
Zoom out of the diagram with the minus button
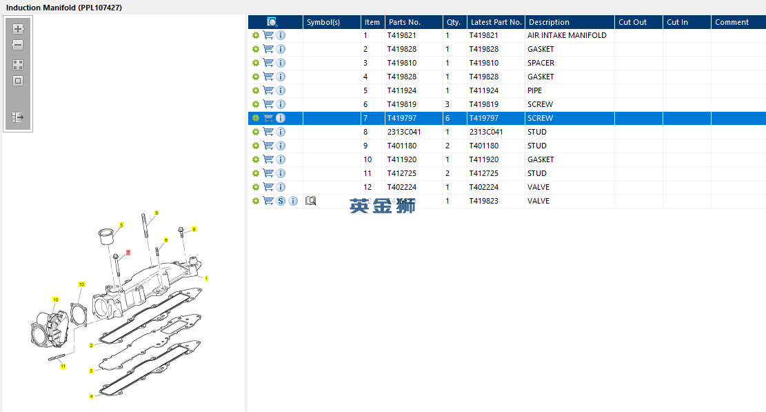[18, 45]
